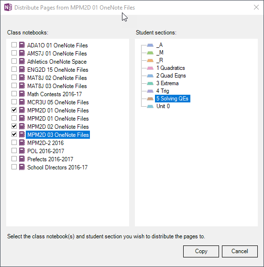Click the POL 2016-2017 notebook icon
Image resolution: width=264 pixels, height=267 pixels.
click(x=22, y=151)
